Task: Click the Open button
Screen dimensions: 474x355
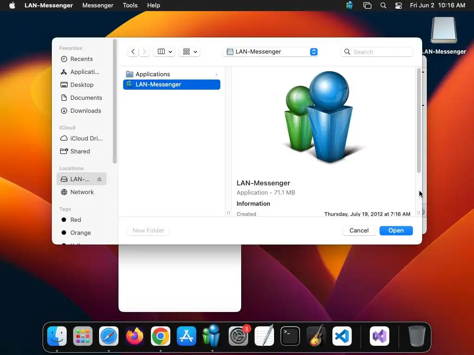Action: click(396, 230)
